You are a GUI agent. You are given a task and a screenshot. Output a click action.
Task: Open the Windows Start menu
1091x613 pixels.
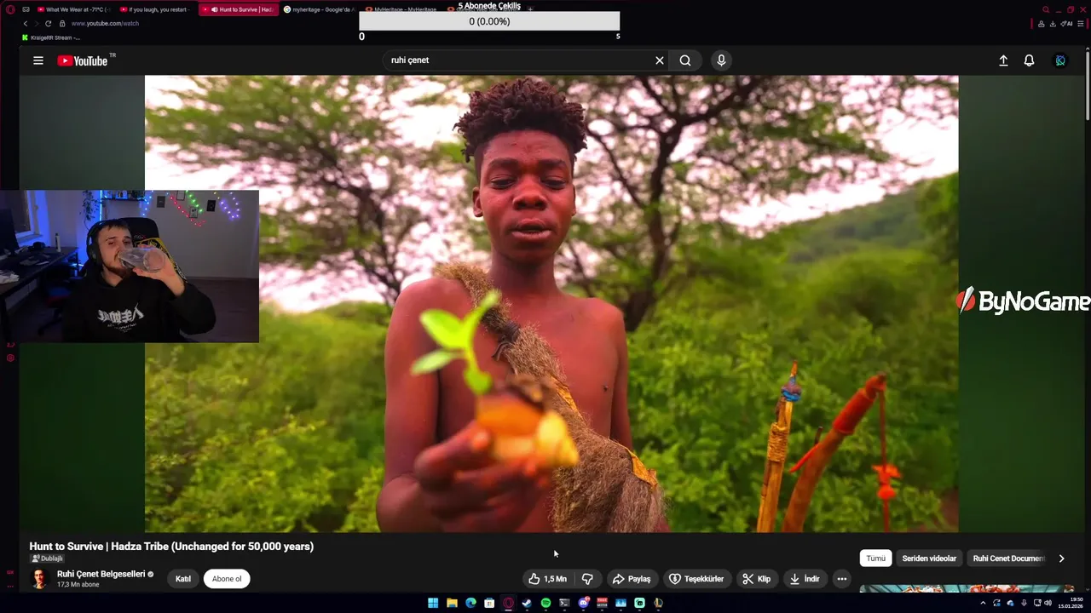point(433,603)
